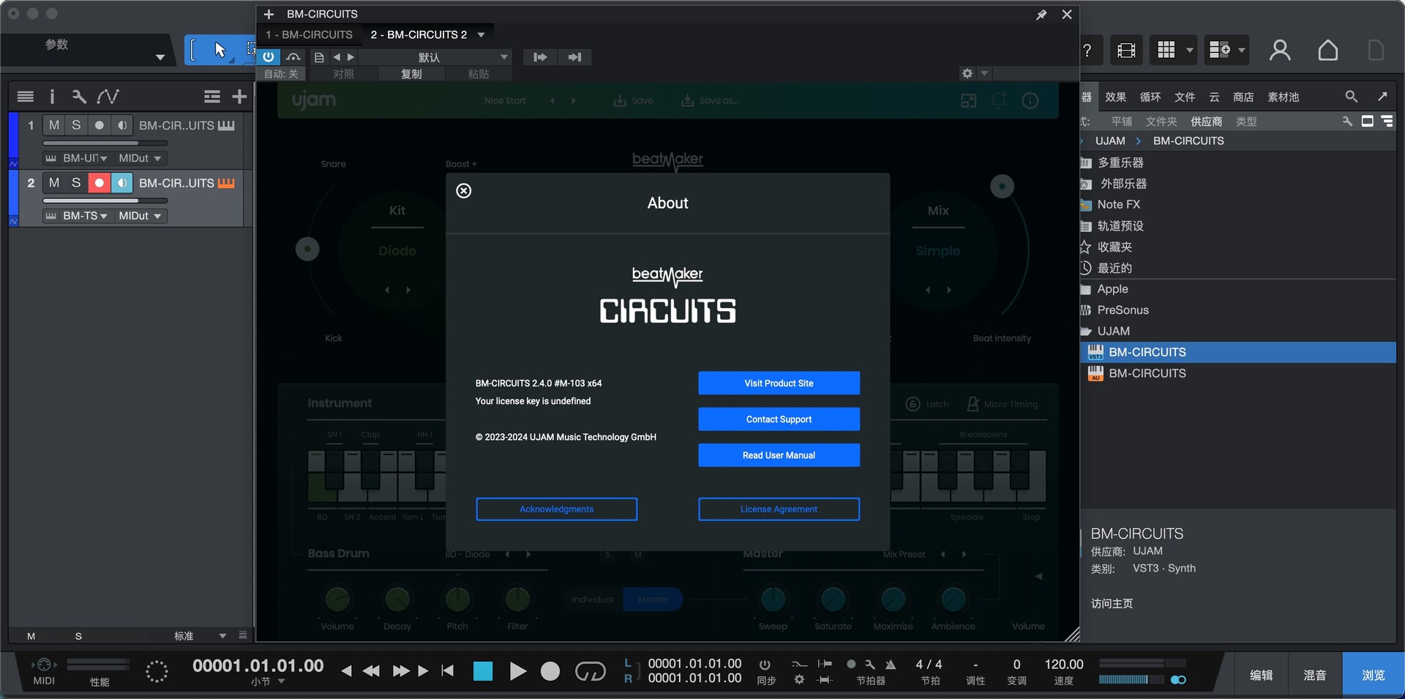Image resolution: width=1405 pixels, height=699 pixels.
Task: Sort browser by 文件夹
Action: tap(1161, 122)
